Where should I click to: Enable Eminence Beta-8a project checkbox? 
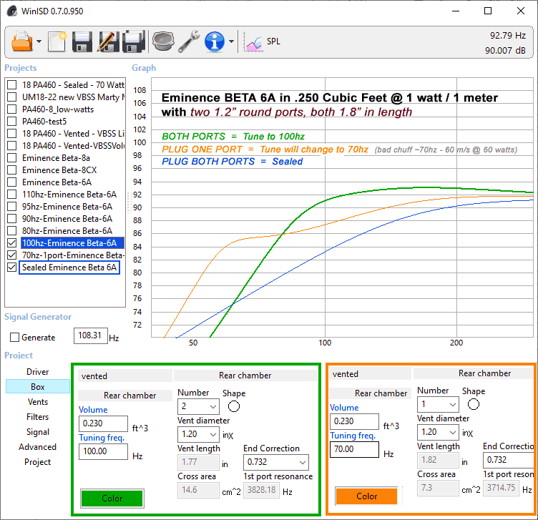click(12, 158)
